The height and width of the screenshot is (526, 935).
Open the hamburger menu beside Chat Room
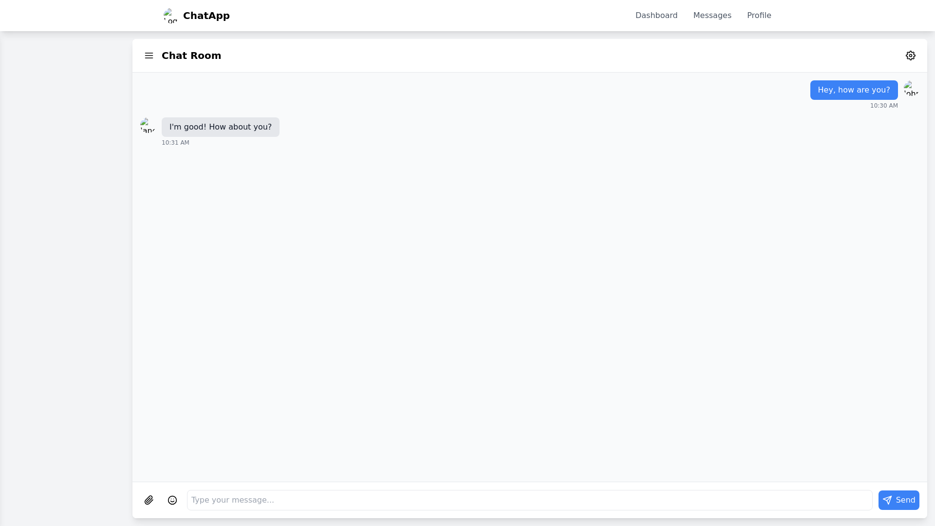[x=149, y=56]
